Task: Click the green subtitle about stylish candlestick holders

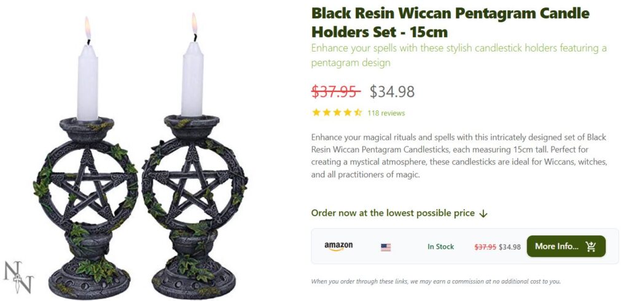Action: click(x=459, y=56)
